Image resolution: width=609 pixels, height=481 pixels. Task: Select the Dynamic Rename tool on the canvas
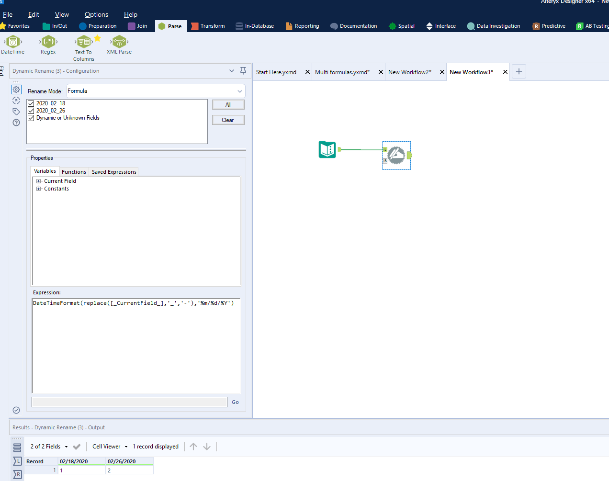point(396,155)
